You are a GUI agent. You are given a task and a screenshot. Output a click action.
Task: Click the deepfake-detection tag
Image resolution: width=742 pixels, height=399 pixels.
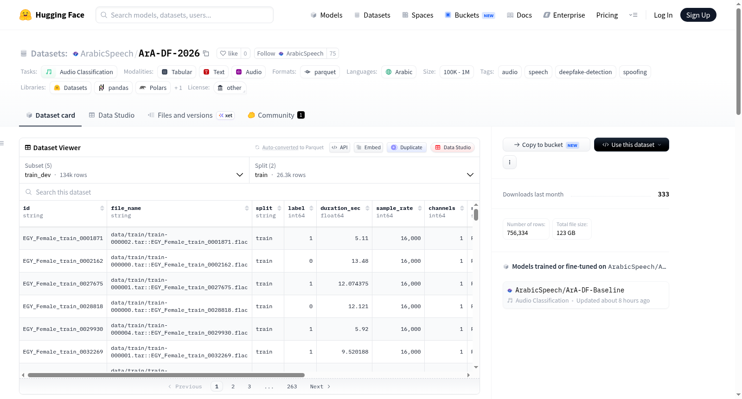(x=585, y=72)
